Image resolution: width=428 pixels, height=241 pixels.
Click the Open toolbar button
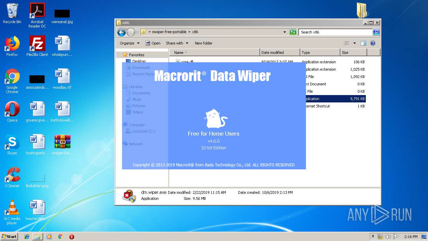pos(153,43)
